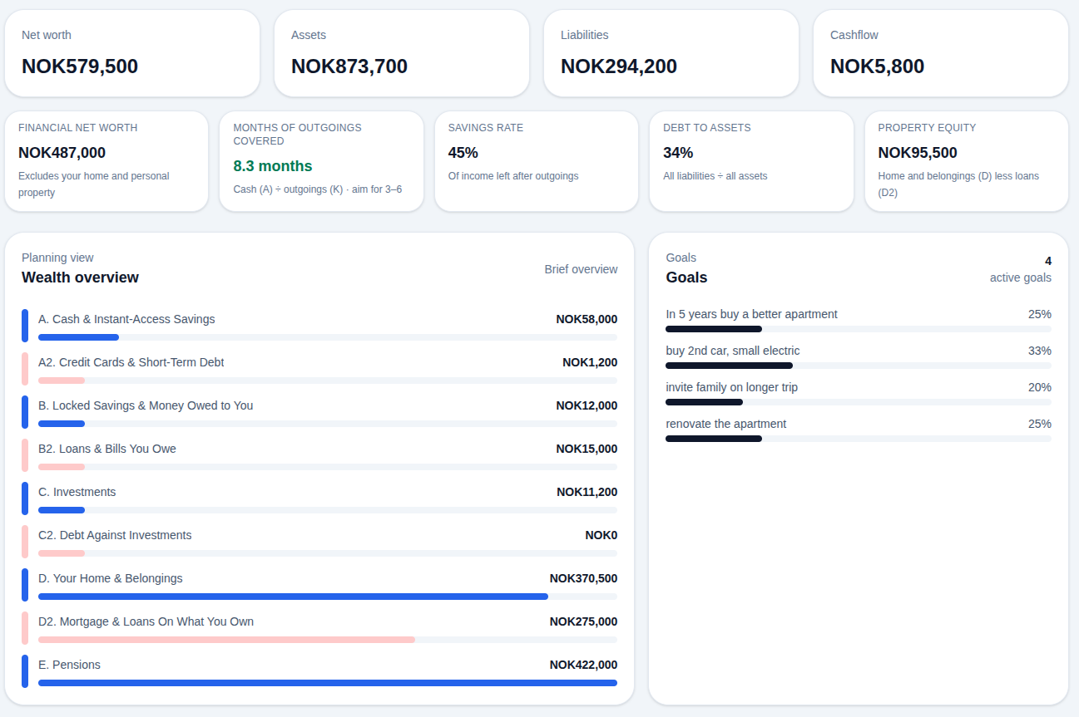Click the NOK58,000 cash savings amount

click(x=587, y=319)
